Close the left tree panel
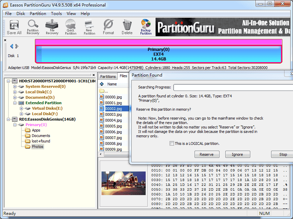Screen dimensions: 293x219 pyautogui.click(x=94, y=75)
